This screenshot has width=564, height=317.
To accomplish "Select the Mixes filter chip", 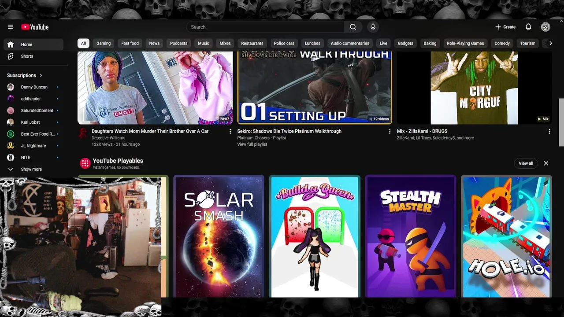I will pos(225,43).
